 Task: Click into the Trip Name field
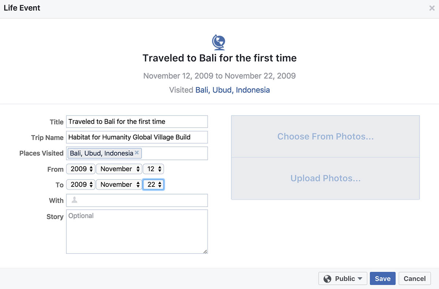pyautogui.click(x=137, y=137)
